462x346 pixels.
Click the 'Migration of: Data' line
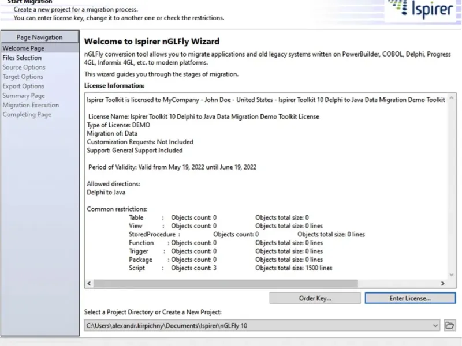(112, 134)
